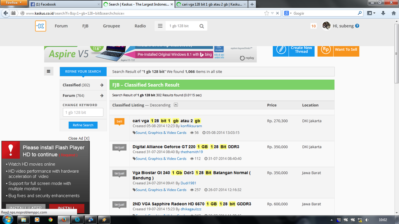Open the Groupee menu item

tap(112, 26)
